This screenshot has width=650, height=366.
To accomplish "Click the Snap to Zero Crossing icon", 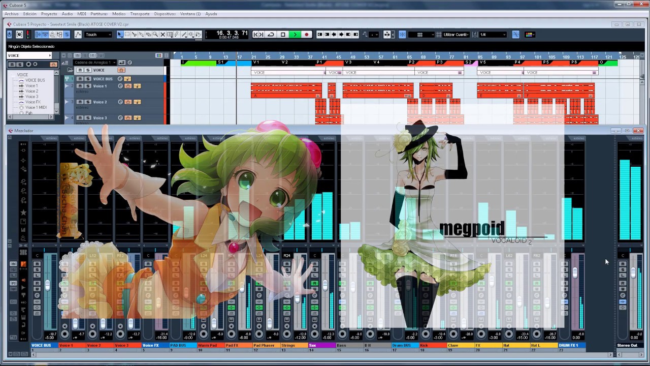I will coord(515,35).
